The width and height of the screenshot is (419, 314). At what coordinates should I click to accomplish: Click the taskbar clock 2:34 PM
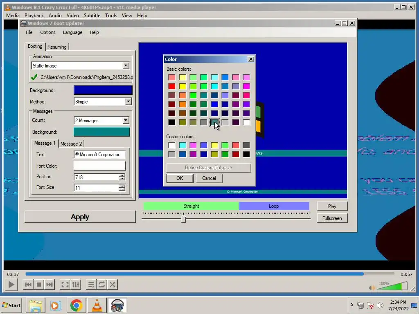point(398,302)
